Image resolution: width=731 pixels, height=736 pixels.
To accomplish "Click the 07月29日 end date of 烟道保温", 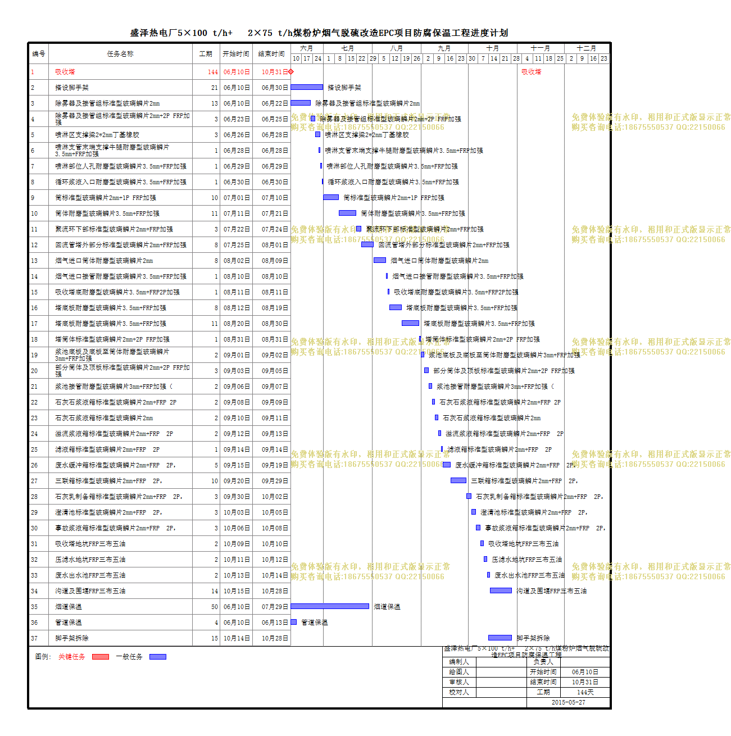I will (275, 607).
